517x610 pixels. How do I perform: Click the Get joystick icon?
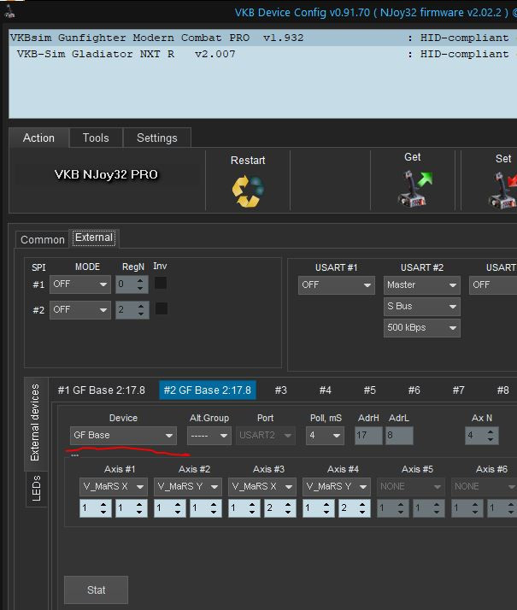(x=414, y=189)
